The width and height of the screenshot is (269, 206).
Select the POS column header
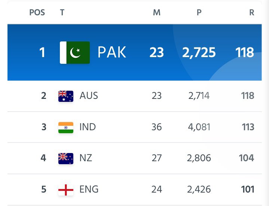tap(37, 12)
